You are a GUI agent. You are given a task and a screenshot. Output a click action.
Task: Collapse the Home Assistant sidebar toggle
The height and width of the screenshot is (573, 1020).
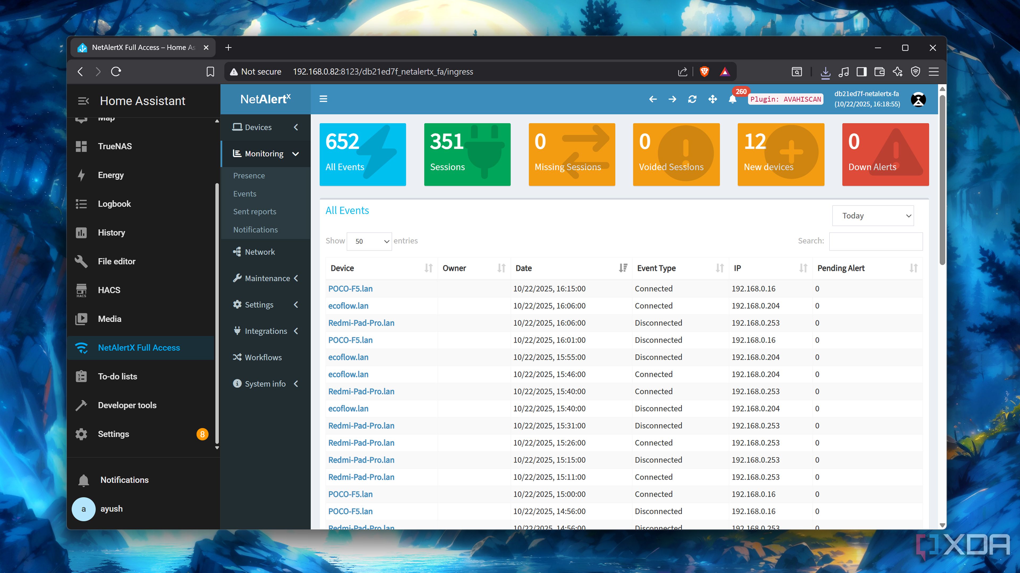83,101
